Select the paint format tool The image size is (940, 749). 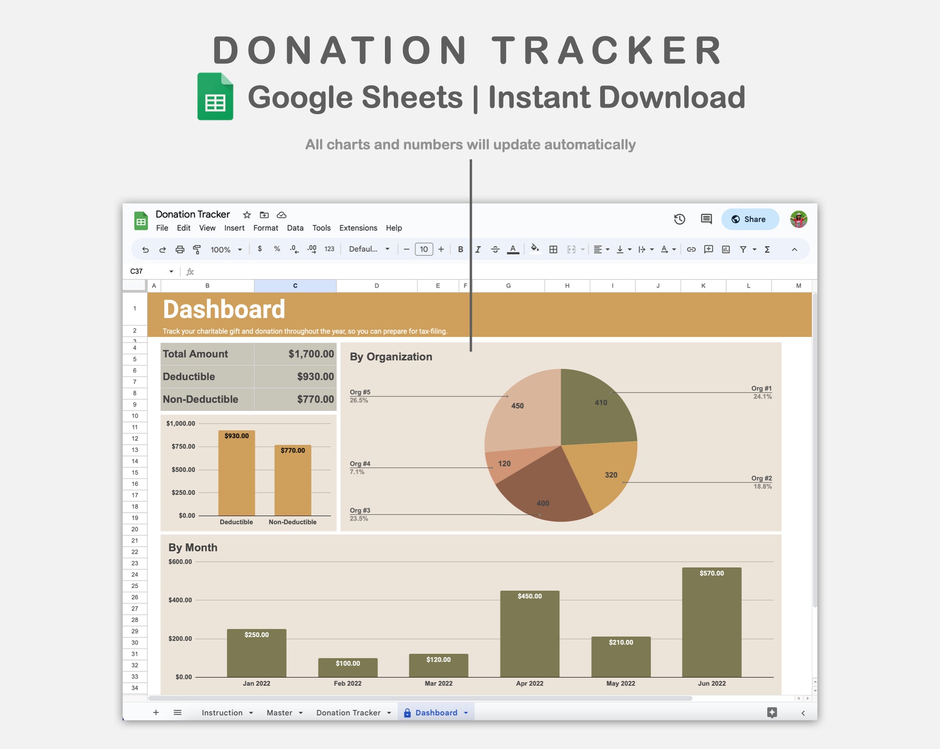point(197,250)
